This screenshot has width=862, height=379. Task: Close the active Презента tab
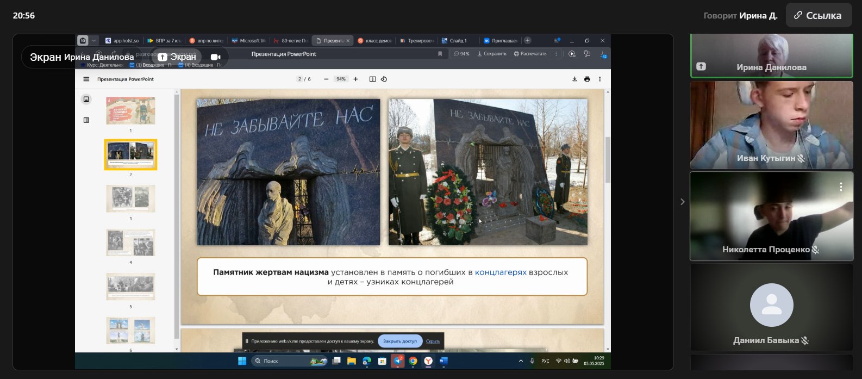pyautogui.click(x=348, y=41)
